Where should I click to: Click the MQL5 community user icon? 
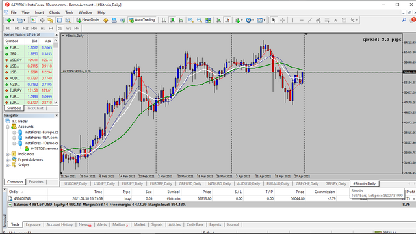pos(114,20)
